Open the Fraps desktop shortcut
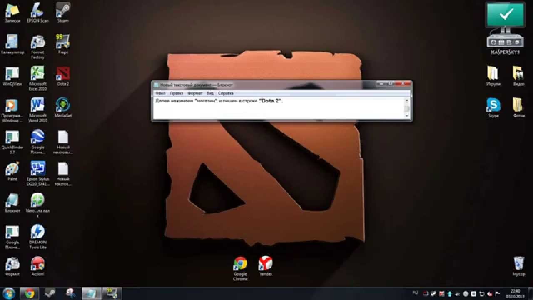Image resolution: width=533 pixels, height=300 pixels. [x=63, y=42]
